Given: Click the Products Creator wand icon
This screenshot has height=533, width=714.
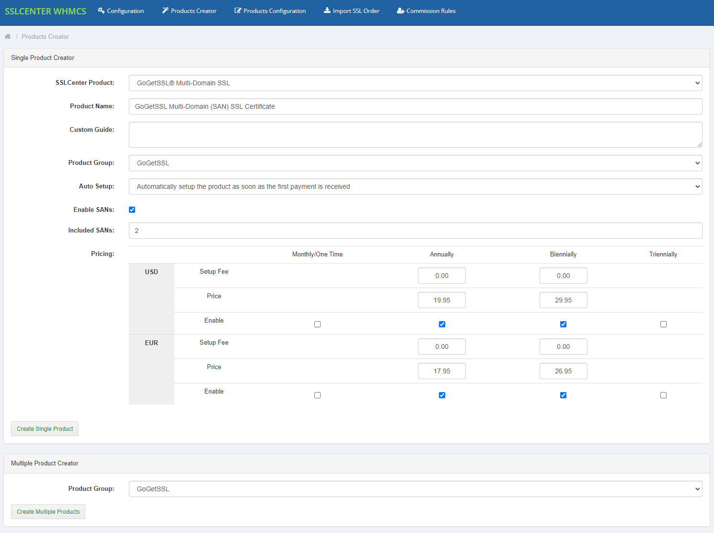Looking at the screenshot, I should click(165, 11).
